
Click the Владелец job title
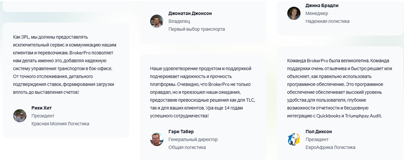[x=179, y=21]
